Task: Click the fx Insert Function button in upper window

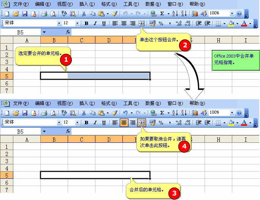Action: (68, 32)
